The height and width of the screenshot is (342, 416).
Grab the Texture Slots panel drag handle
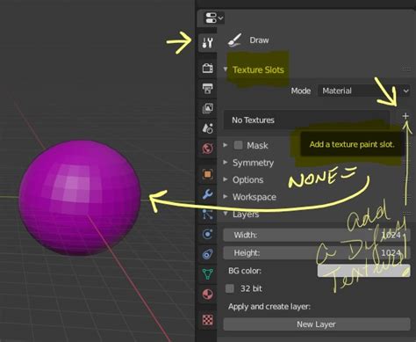click(x=406, y=69)
